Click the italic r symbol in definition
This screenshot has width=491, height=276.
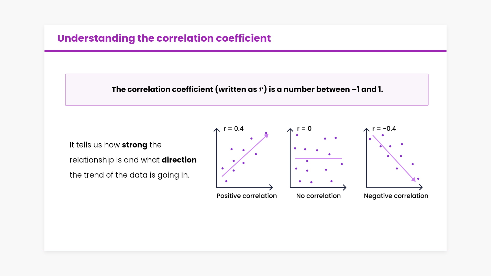[x=261, y=89]
